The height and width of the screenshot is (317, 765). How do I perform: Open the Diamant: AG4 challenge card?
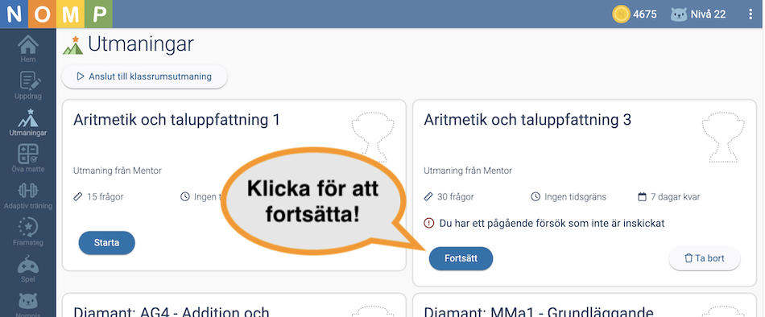234,305
